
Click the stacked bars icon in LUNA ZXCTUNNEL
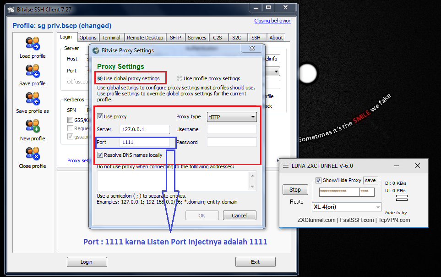(402, 198)
